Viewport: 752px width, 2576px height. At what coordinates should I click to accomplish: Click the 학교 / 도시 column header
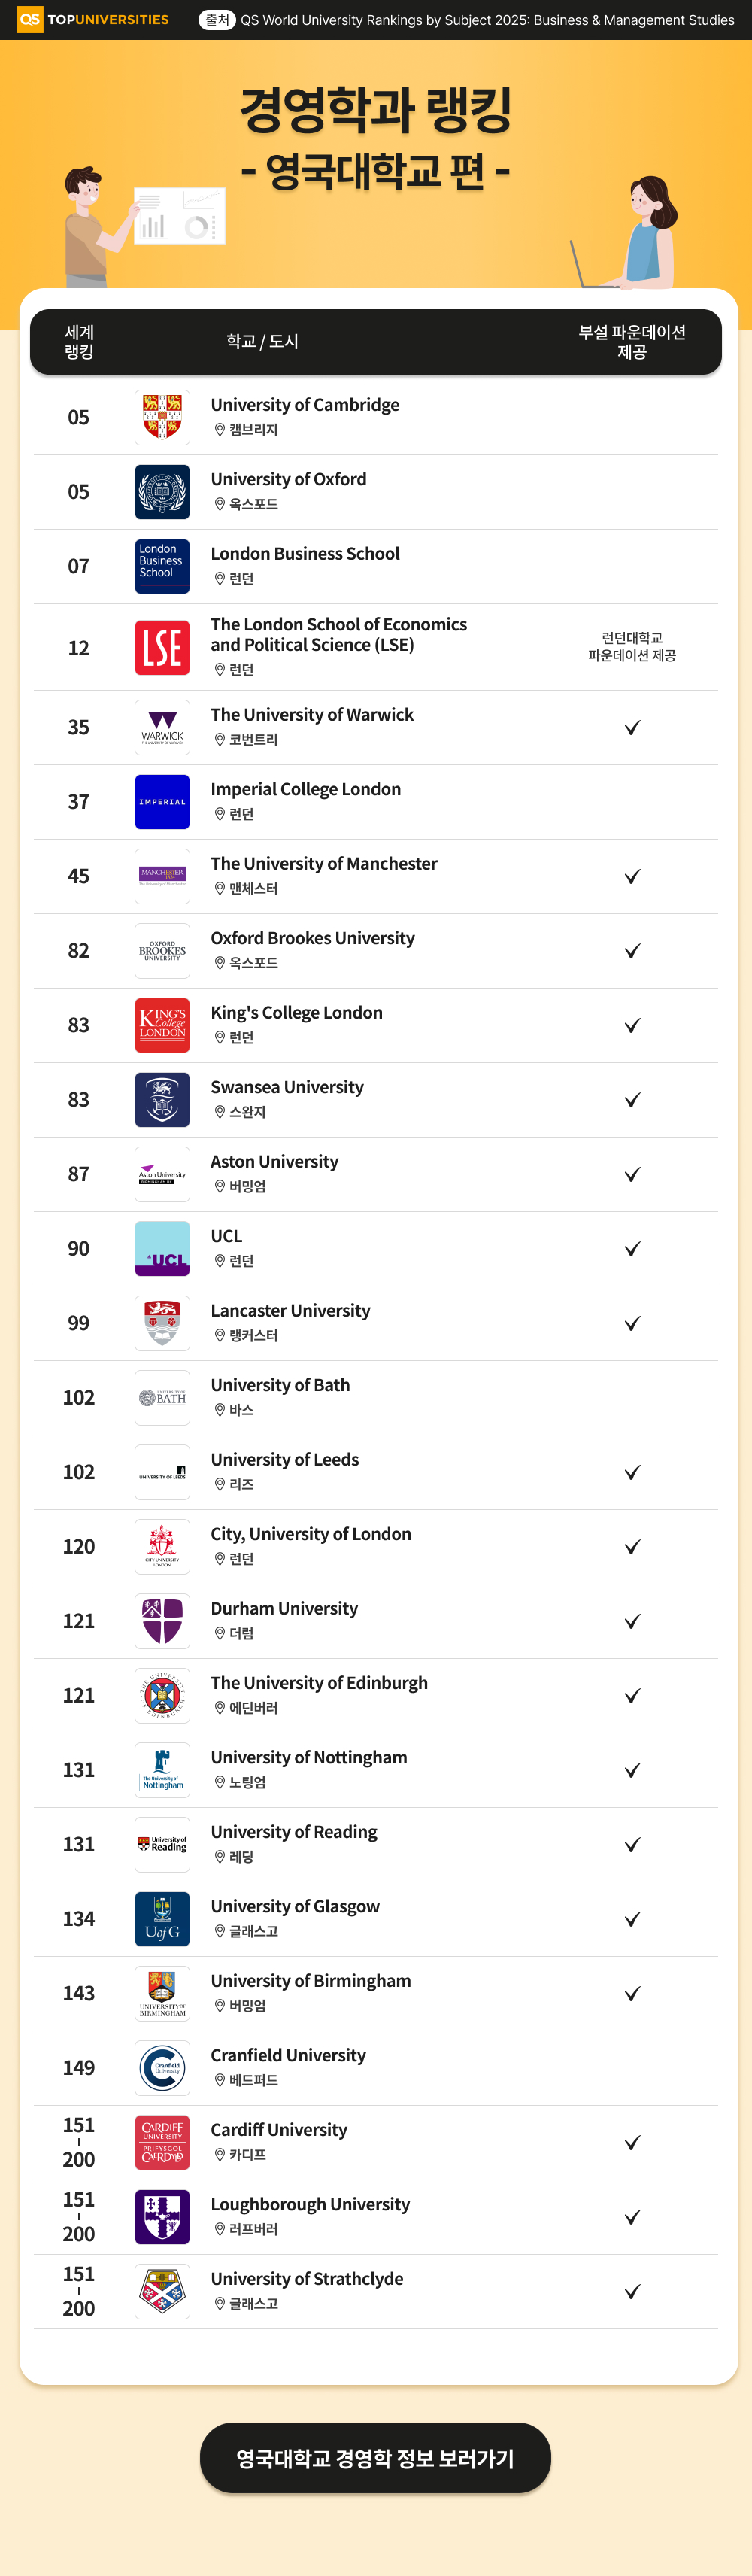click(x=262, y=341)
